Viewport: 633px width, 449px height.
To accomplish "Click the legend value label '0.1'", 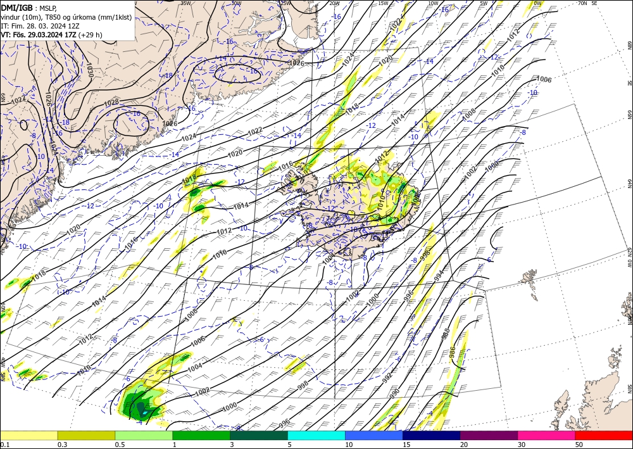I will [4, 445].
